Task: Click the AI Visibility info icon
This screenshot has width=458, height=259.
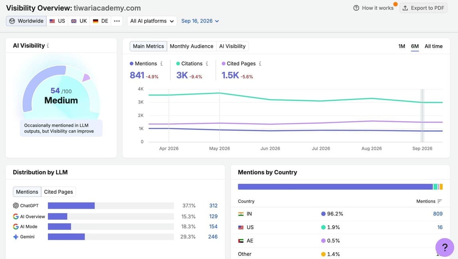Action: pos(48,46)
